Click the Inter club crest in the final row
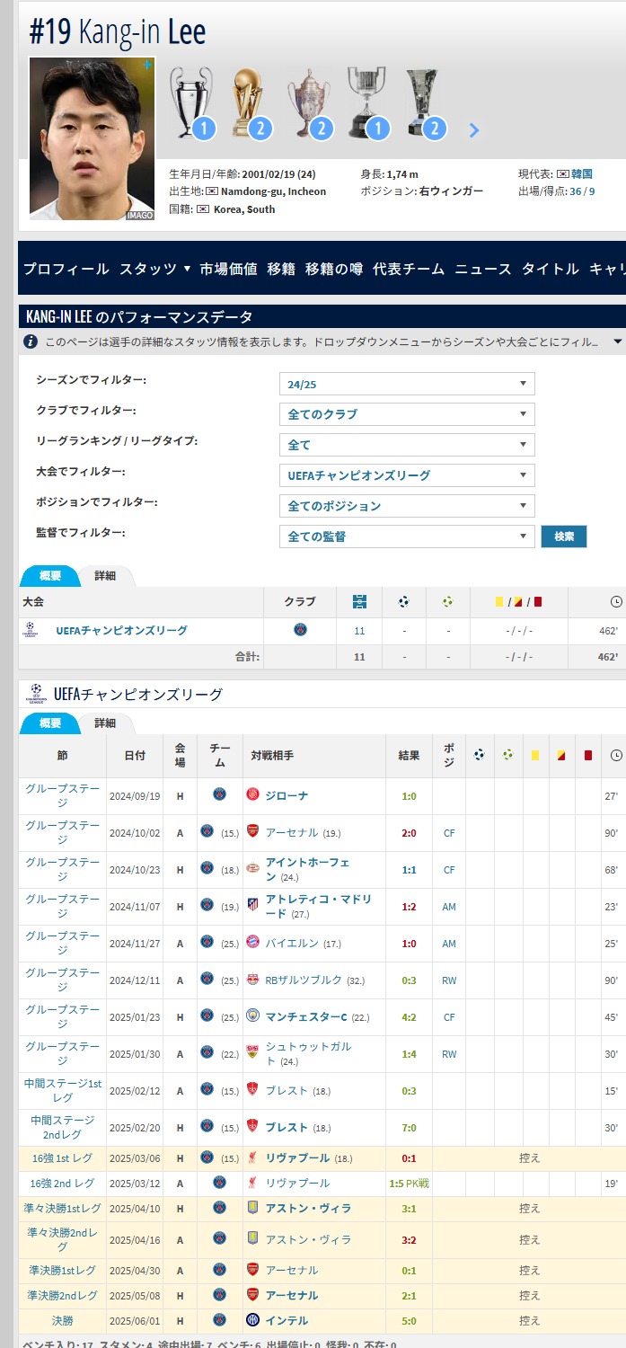626x1348 pixels. pyautogui.click(x=253, y=1320)
